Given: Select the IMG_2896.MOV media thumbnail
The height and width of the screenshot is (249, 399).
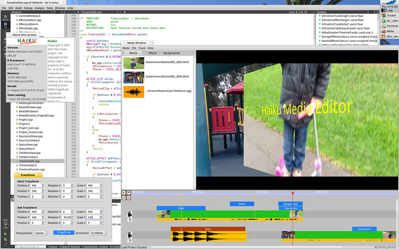Looking at the screenshot, I should 134,77.
